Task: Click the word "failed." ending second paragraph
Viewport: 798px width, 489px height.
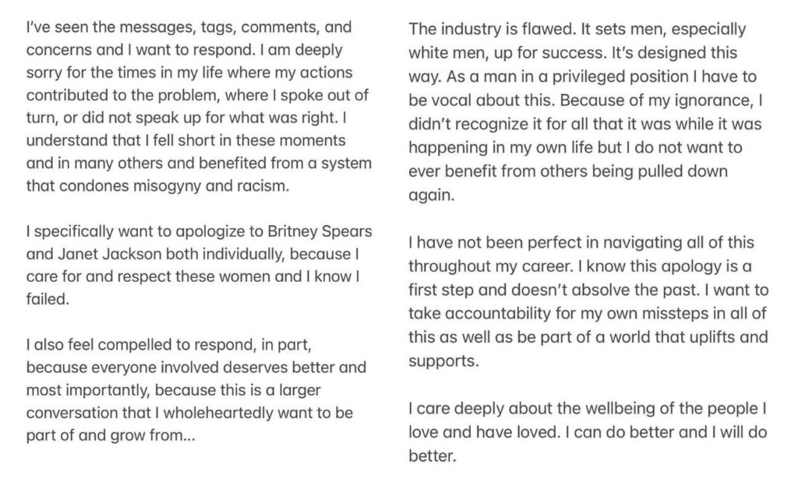Action: pos(48,300)
